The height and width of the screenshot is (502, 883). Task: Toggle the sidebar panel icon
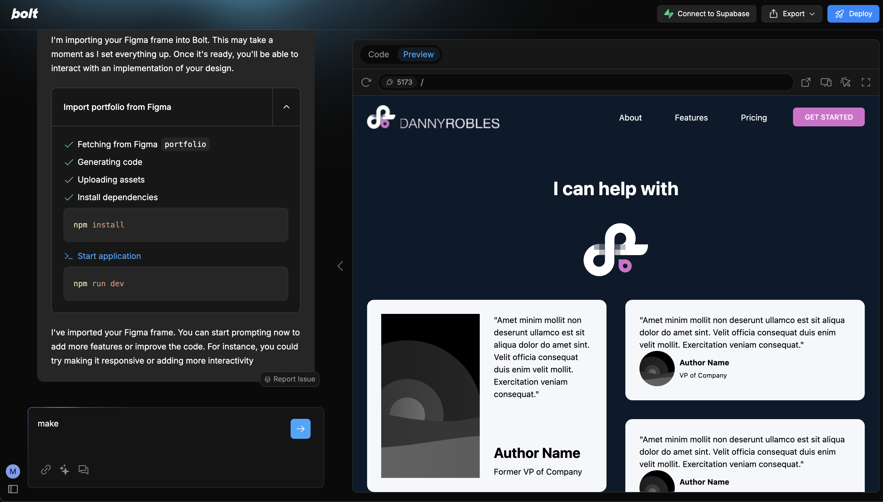coord(13,489)
